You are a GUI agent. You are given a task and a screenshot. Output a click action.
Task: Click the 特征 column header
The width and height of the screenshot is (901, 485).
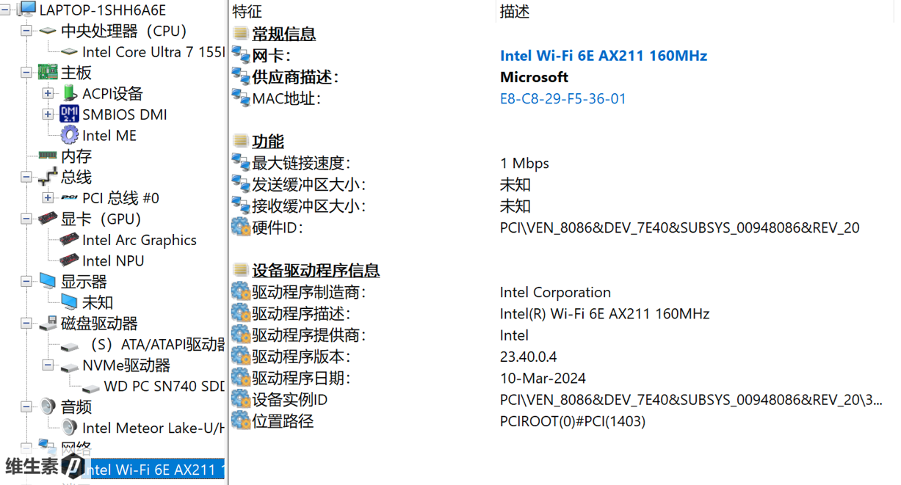tap(247, 12)
